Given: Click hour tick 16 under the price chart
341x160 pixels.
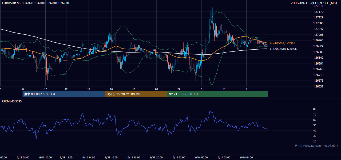Looking at the screenshot, I should [111, 89].
